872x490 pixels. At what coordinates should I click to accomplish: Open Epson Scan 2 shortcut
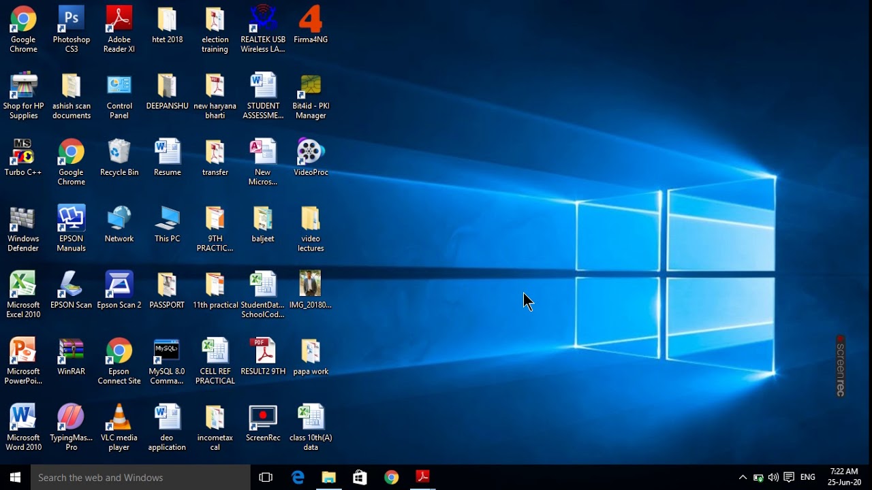(119, 291)
